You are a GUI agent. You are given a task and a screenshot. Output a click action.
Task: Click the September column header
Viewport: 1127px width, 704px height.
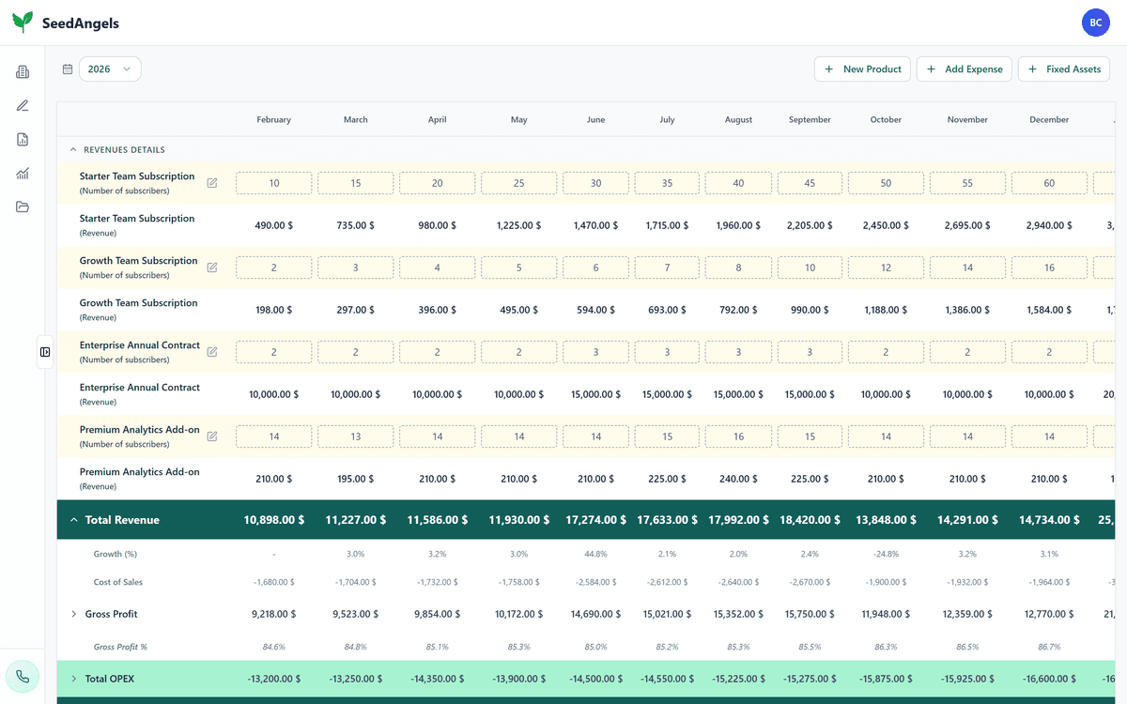point(810,120)
